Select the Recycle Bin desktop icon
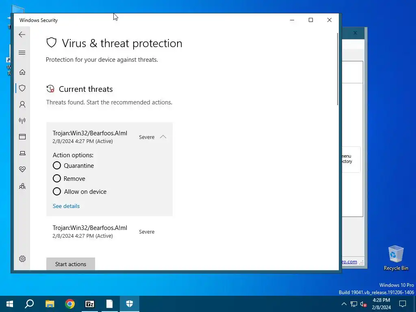The image size is (416, 312). pyautogui.click(x=396, y=258)
